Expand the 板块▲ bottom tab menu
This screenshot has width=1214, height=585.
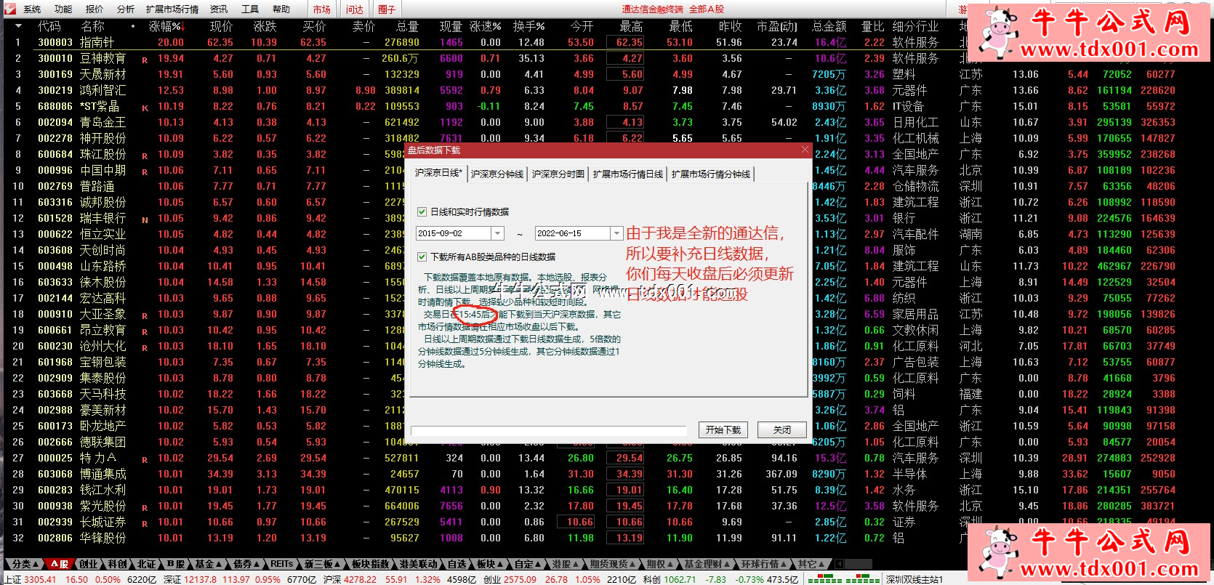pos(490,564)
